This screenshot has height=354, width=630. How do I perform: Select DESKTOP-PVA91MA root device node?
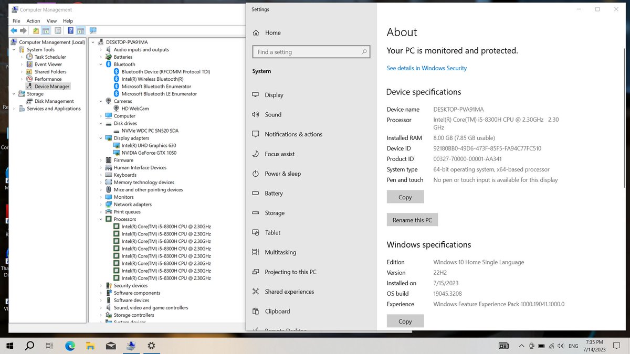coord(127,42)
